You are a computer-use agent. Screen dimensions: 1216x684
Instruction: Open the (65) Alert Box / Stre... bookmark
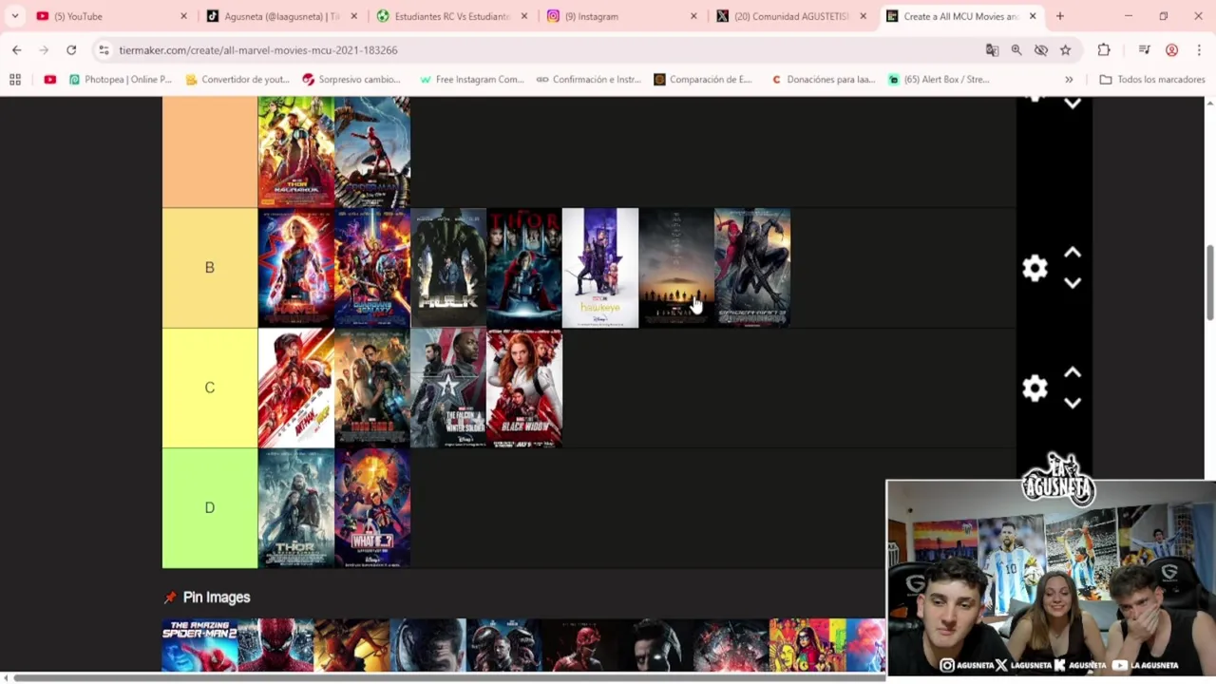(939, 80)
